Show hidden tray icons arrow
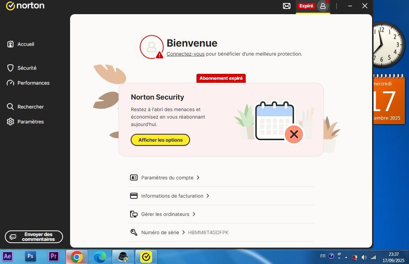The image size is (409, 264). pos(346,258)
